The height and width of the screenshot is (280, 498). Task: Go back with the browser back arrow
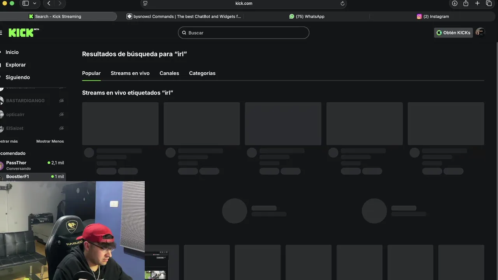pos(49,3)
